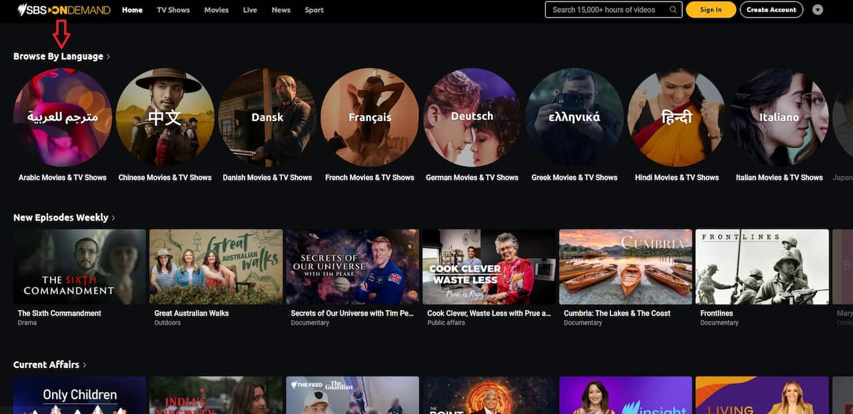This screenshot has height=414, width=853.
Task: Click the Sign In button
Action: tap(710, 10)
